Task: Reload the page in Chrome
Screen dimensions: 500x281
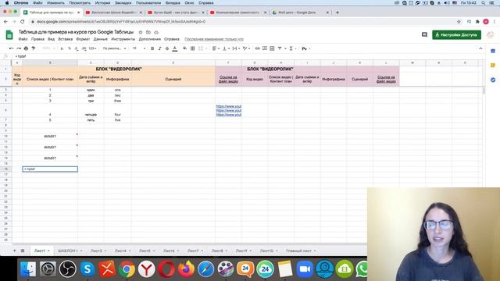Action: pos(23,22)
